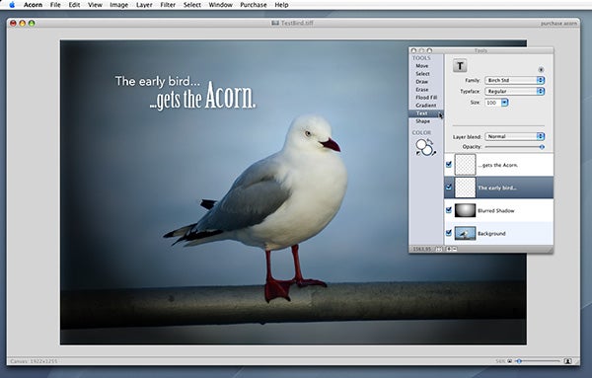The width and height of the screenshot is (592, 378).
Task: Open the Acorn application menu
Action: click(33, 5)
